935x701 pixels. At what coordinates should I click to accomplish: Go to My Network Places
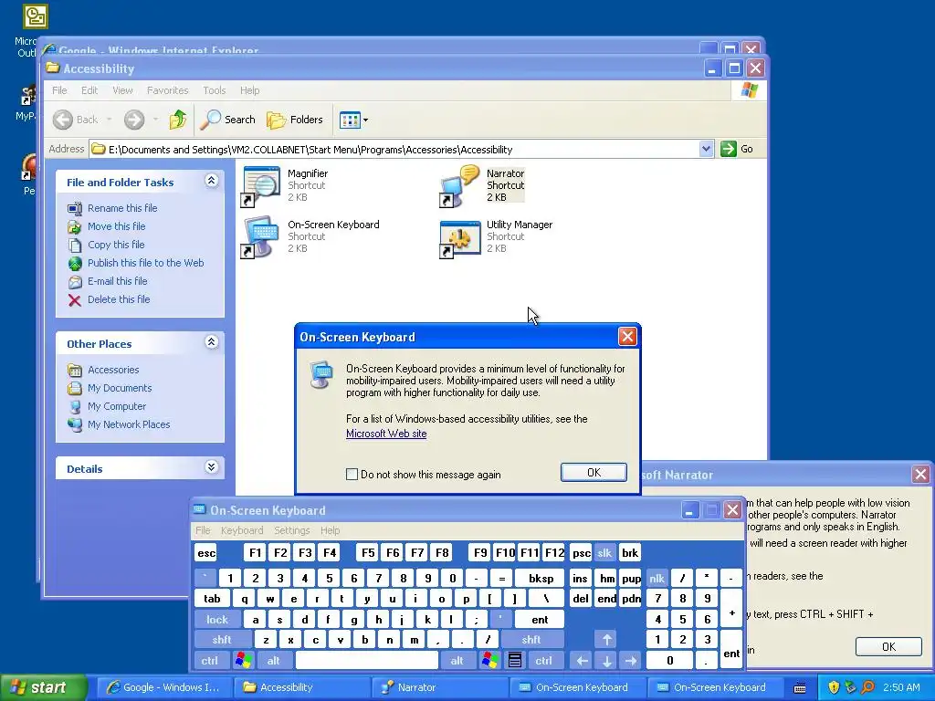point(129,424)
